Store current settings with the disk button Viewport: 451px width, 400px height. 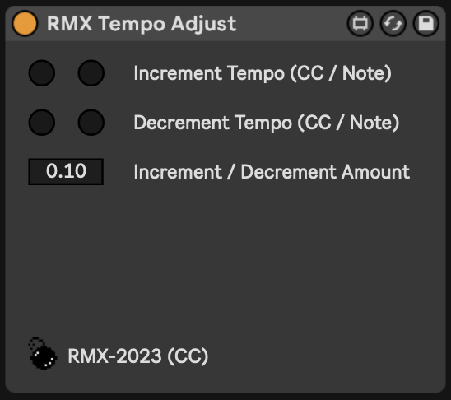pyautogui.click(x=426, y=23)
